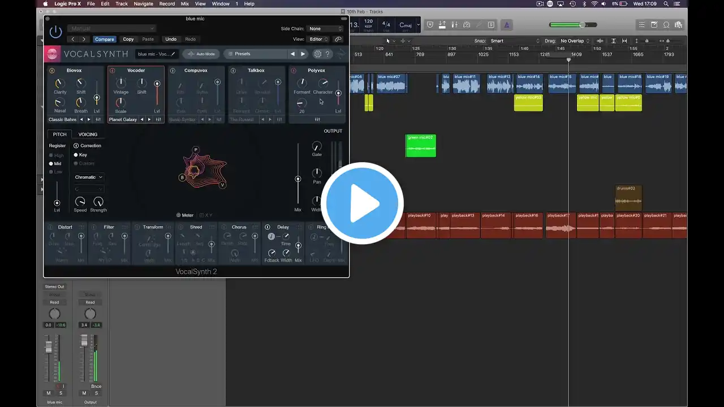Open the List Editors in Logic toolbar

(x=641, y=25)
